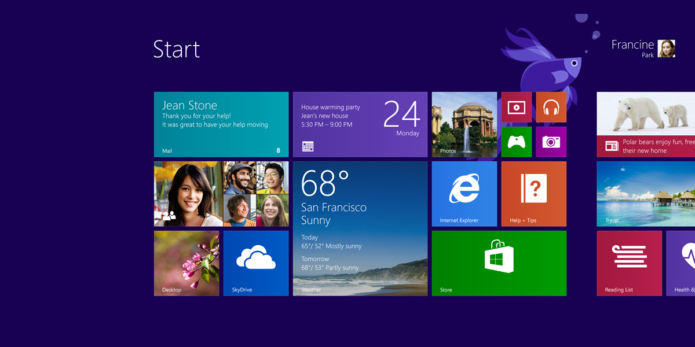Open the Camera tile
This screenshot has width=695, height=347.
tap(551, 142)
